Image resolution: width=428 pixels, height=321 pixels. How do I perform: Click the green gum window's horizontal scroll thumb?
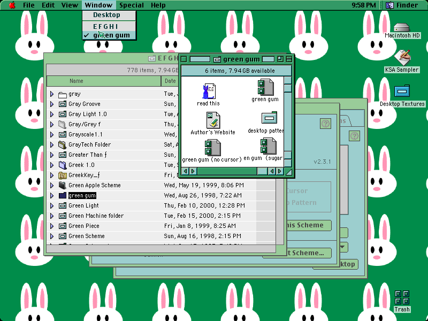coord(262,171)
